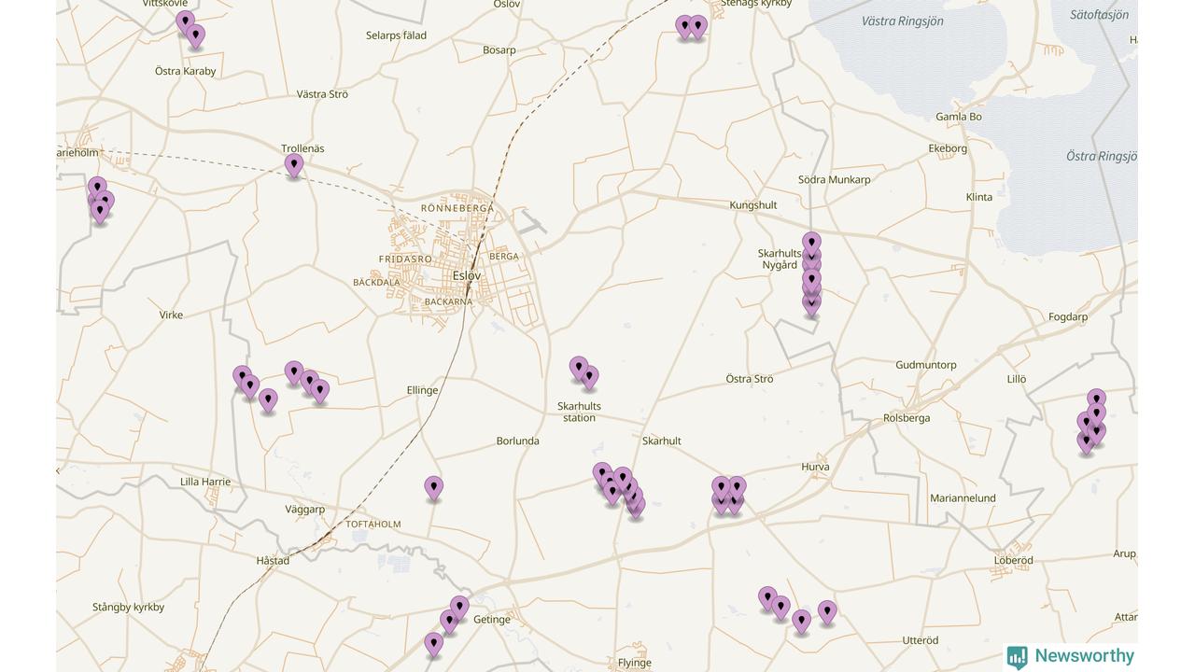Click the Ekeborg label

tap(948, 148)
